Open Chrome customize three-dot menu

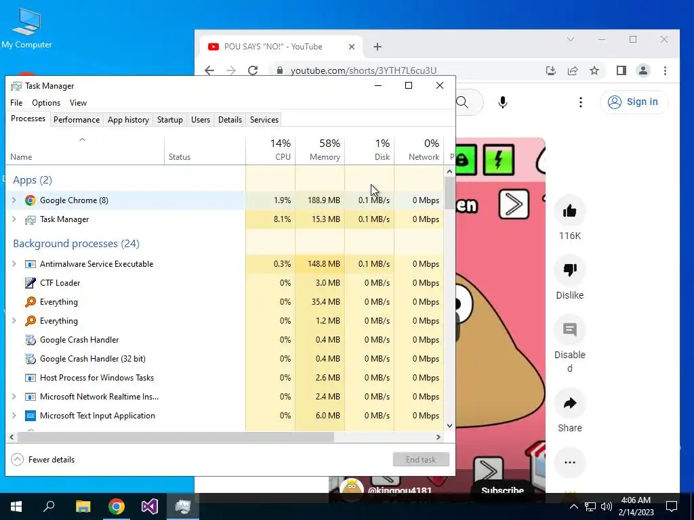pos(666,70)
